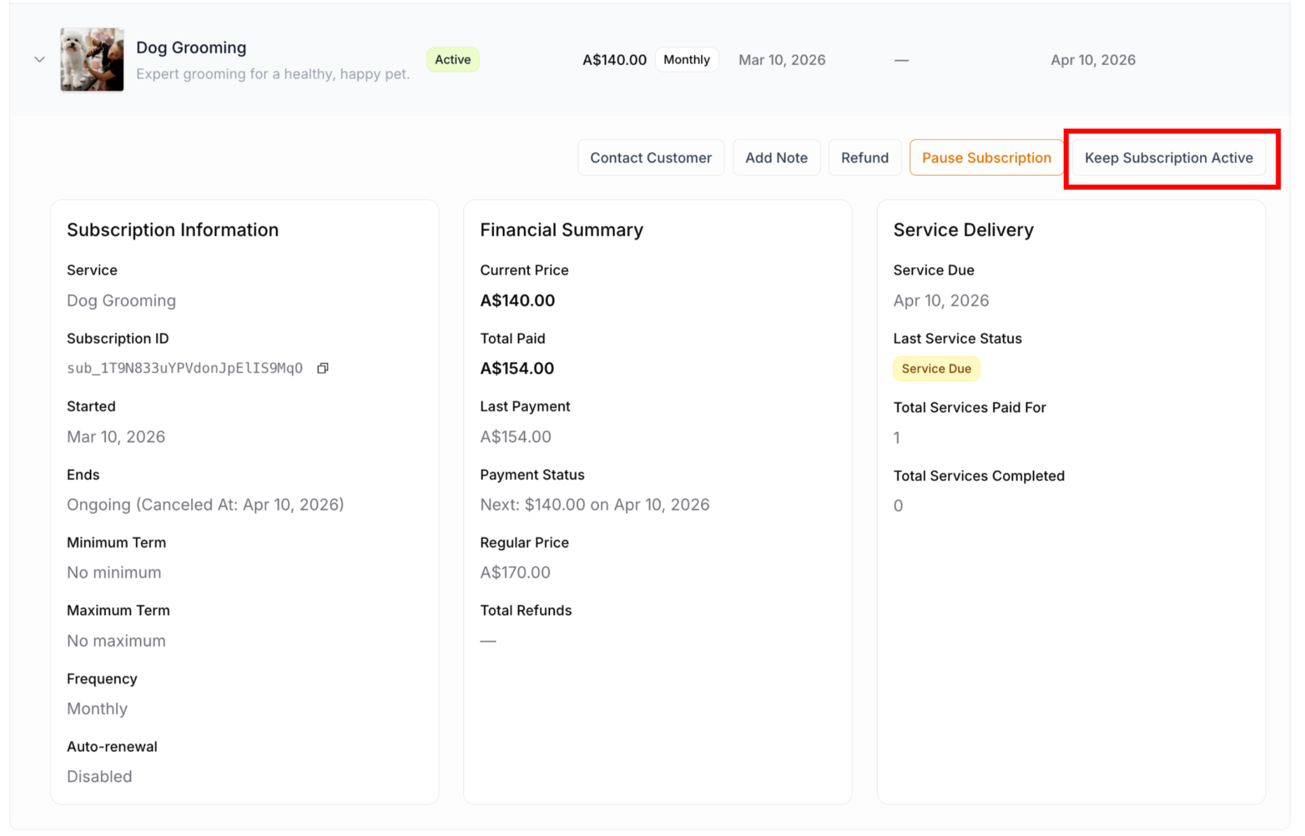1305x836 pixels.
Task: Collapse the Dog Grooming subscription row
Action: [x=40, y=60]
